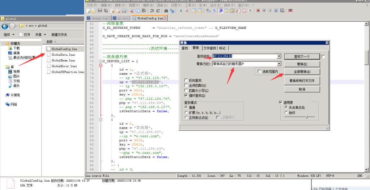Switch to the 文件查找 tab
This screenshot has width=370, height=190.
[209, 48]
